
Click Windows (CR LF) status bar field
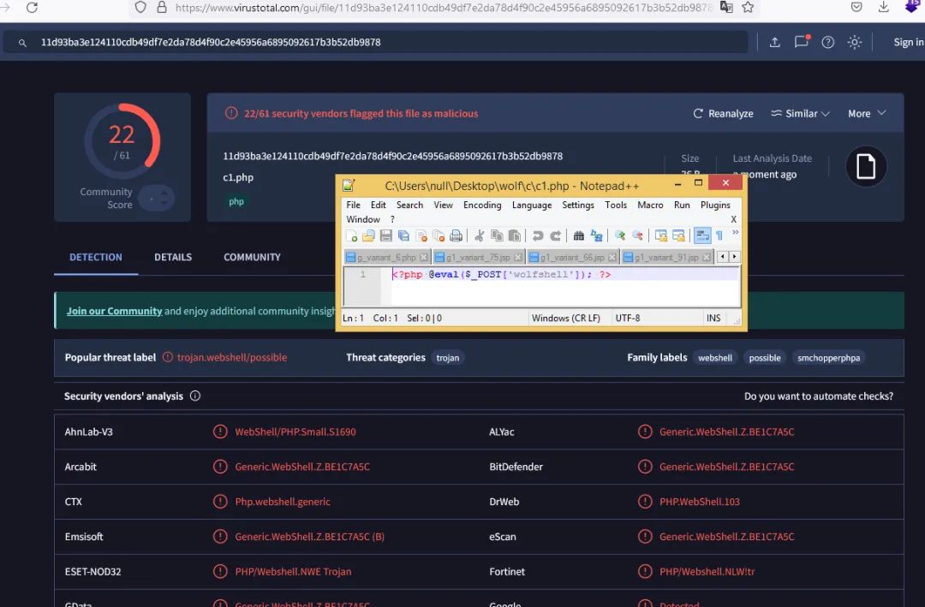pyautogui.click(x=566, y=318)
